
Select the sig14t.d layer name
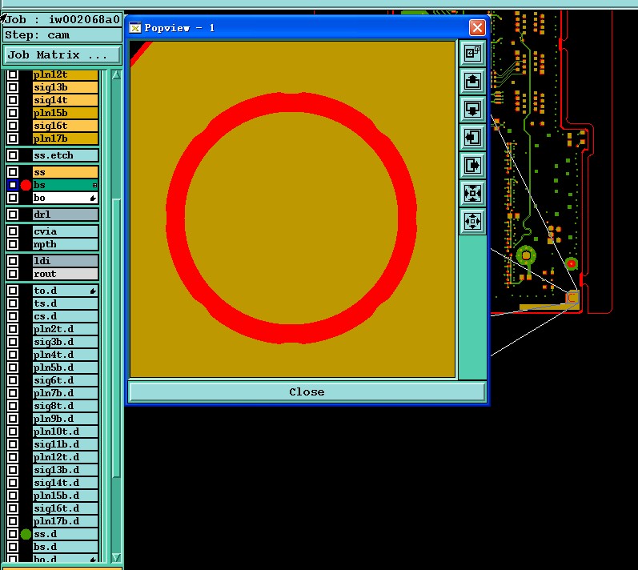tap(65, 483)
